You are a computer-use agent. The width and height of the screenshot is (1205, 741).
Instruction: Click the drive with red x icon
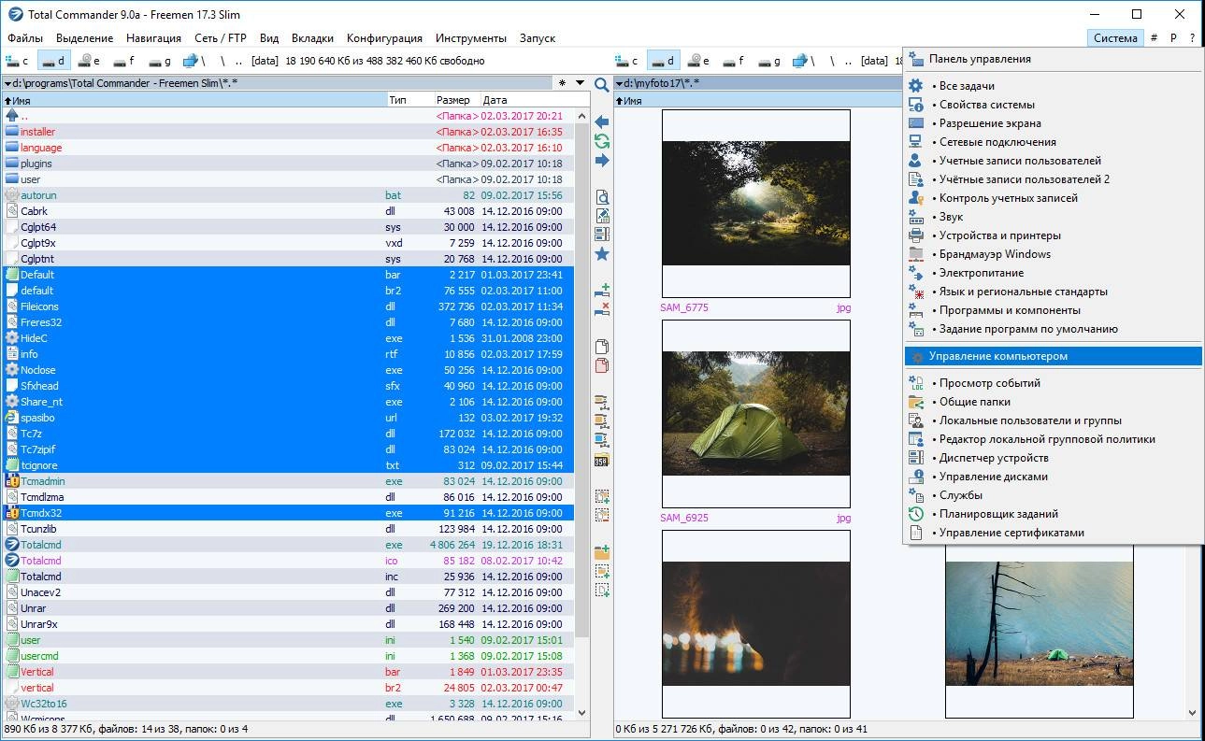point(602,309)
